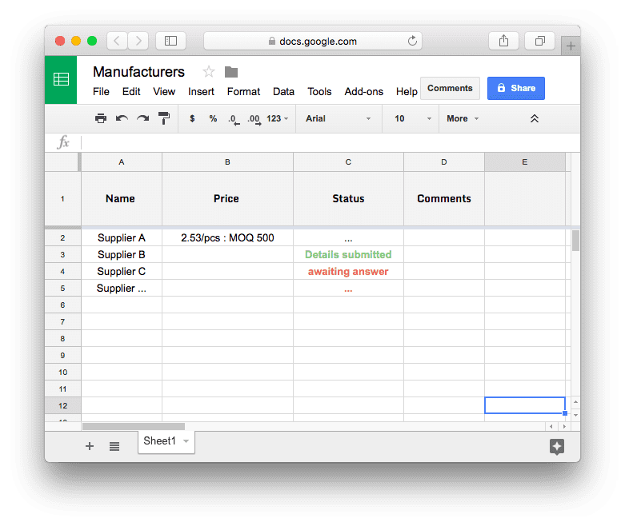The image size is (625, 526).
Task: Open the Tools menu
Action: tap(319, 92)
